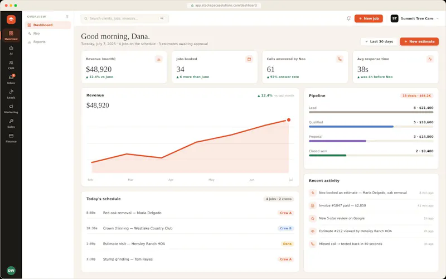
Task: Click the 4 jobs · 2 crews badge
Action: (279, 199)
